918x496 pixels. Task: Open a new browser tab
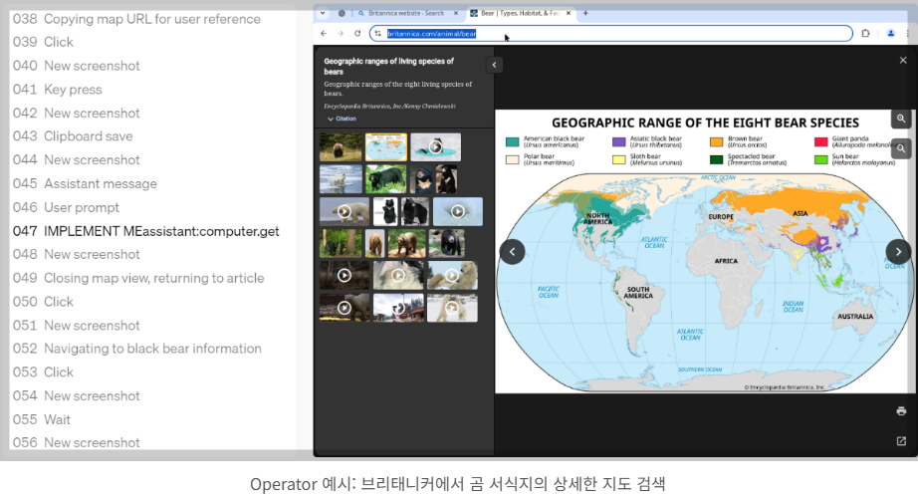[x=585, y=13]
